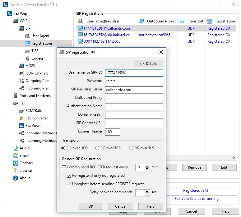241x217 pixels.
Task: Click the Fax Converter icon
Action: [x=21, y=118]
